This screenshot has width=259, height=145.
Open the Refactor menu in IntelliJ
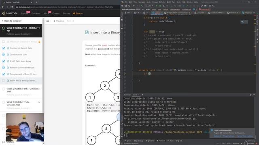click(x=162, y=2)
